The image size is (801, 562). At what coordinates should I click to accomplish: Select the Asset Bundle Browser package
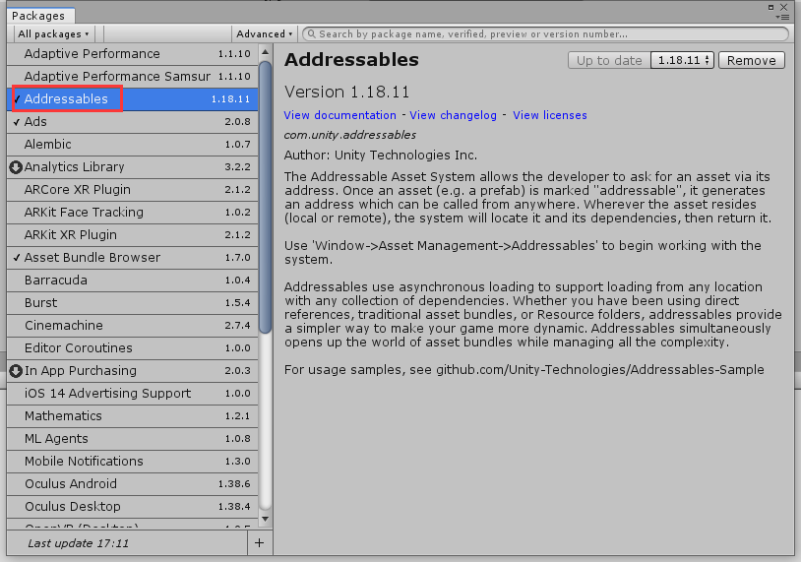[133, 258]
